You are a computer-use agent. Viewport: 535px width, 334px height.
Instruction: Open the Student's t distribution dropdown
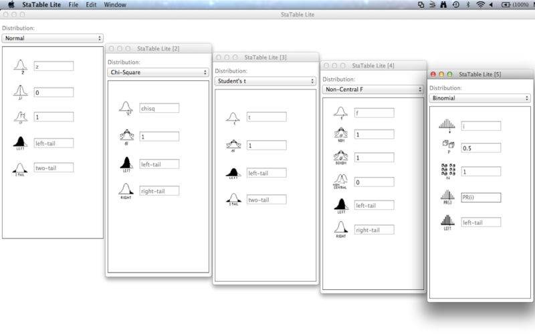coord(265,81)
